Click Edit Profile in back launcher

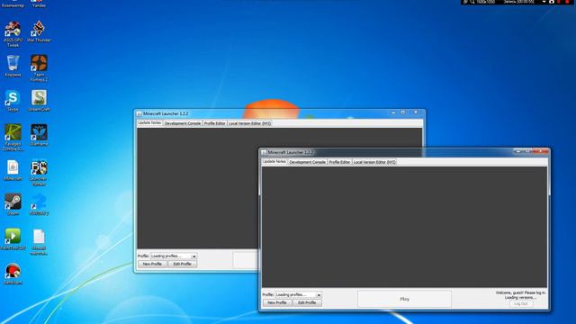(x=182, y=264)
